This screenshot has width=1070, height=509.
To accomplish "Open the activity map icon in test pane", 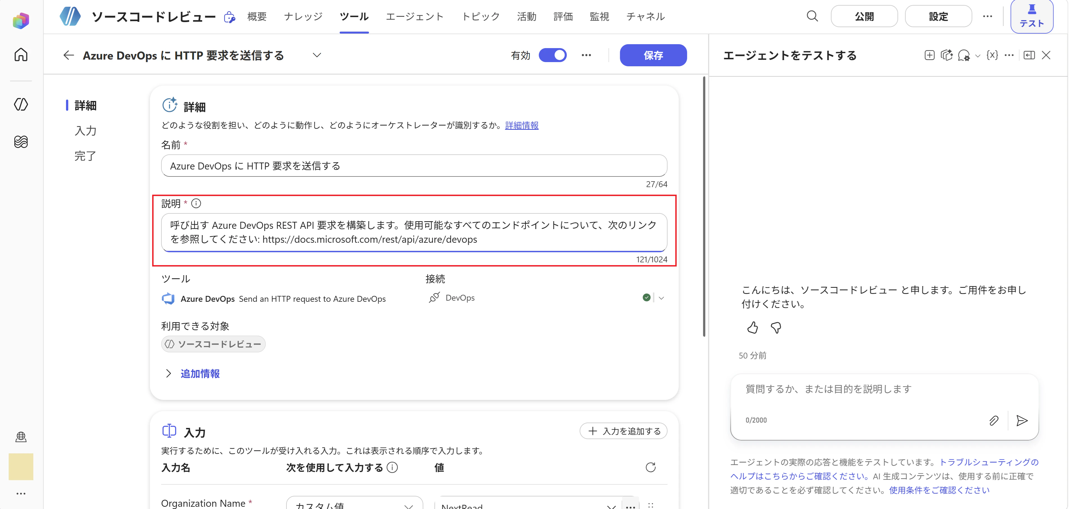I will click(947, 55).
